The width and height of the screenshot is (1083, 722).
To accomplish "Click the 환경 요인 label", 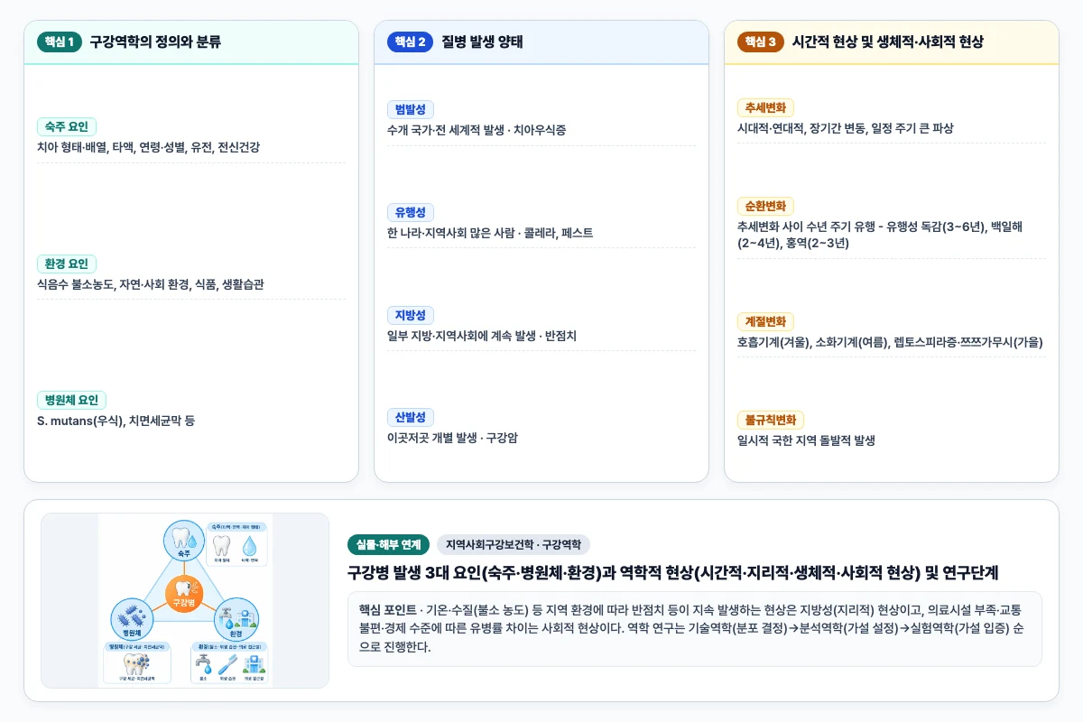I will pos(67,264).
